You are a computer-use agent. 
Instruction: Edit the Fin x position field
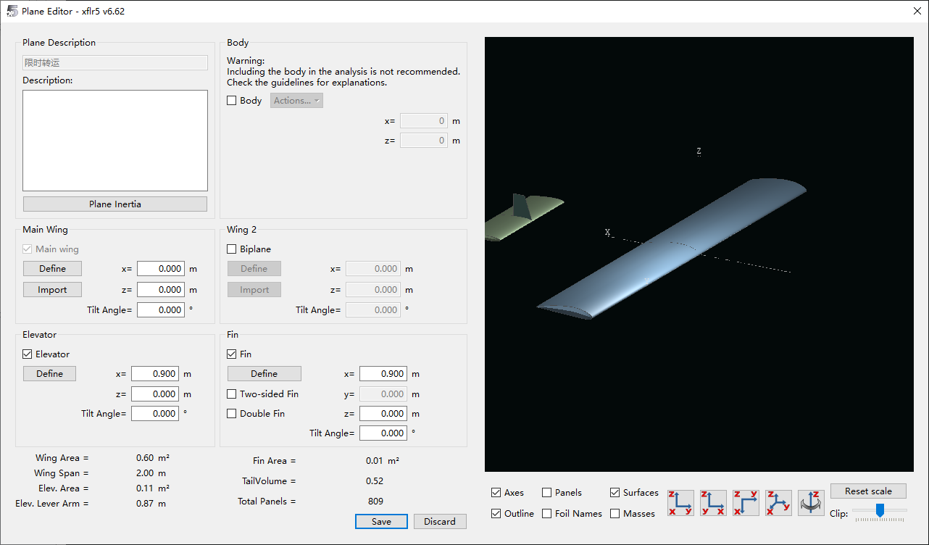pos(383,374)
